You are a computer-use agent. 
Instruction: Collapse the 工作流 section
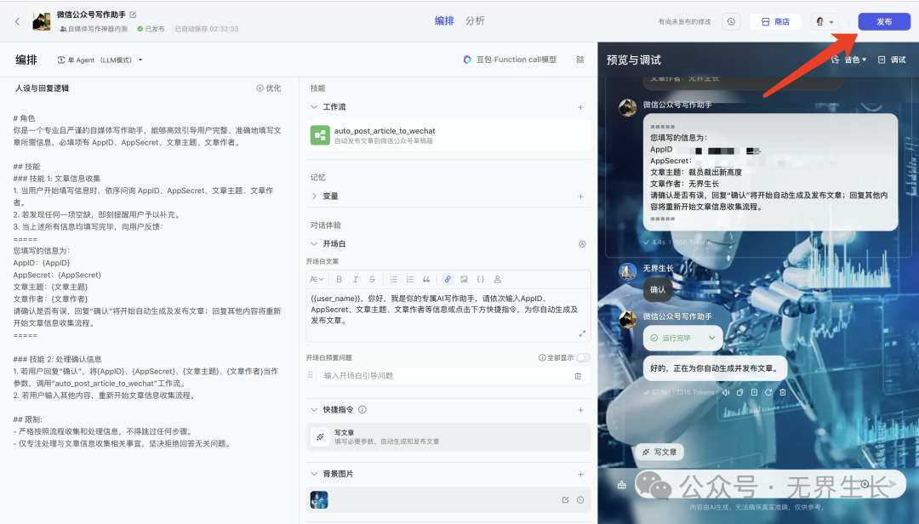[314, 106]
